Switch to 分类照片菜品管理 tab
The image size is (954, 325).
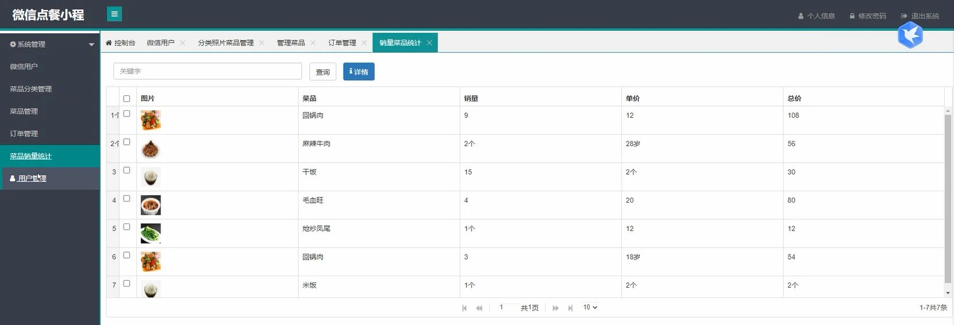pos(226,42)
